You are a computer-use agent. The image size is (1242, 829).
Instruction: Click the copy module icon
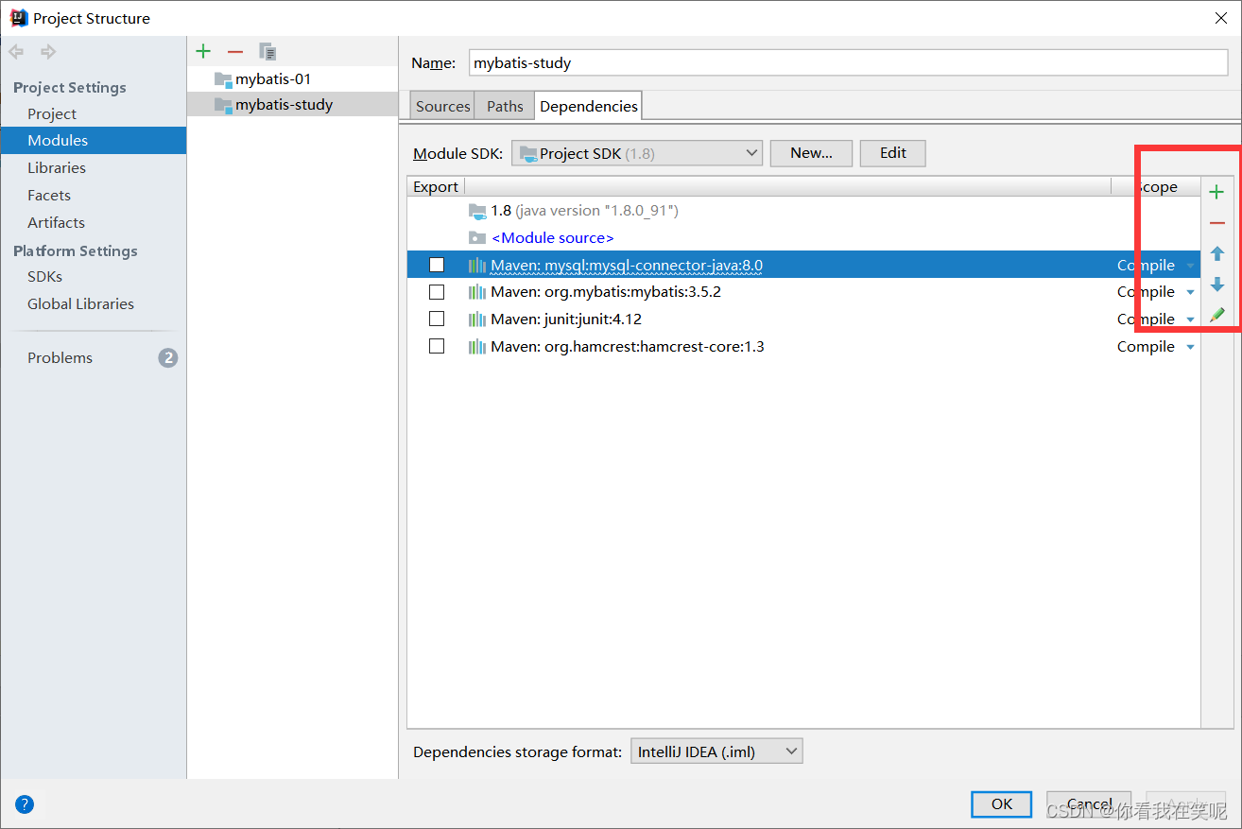click(267, 52)
